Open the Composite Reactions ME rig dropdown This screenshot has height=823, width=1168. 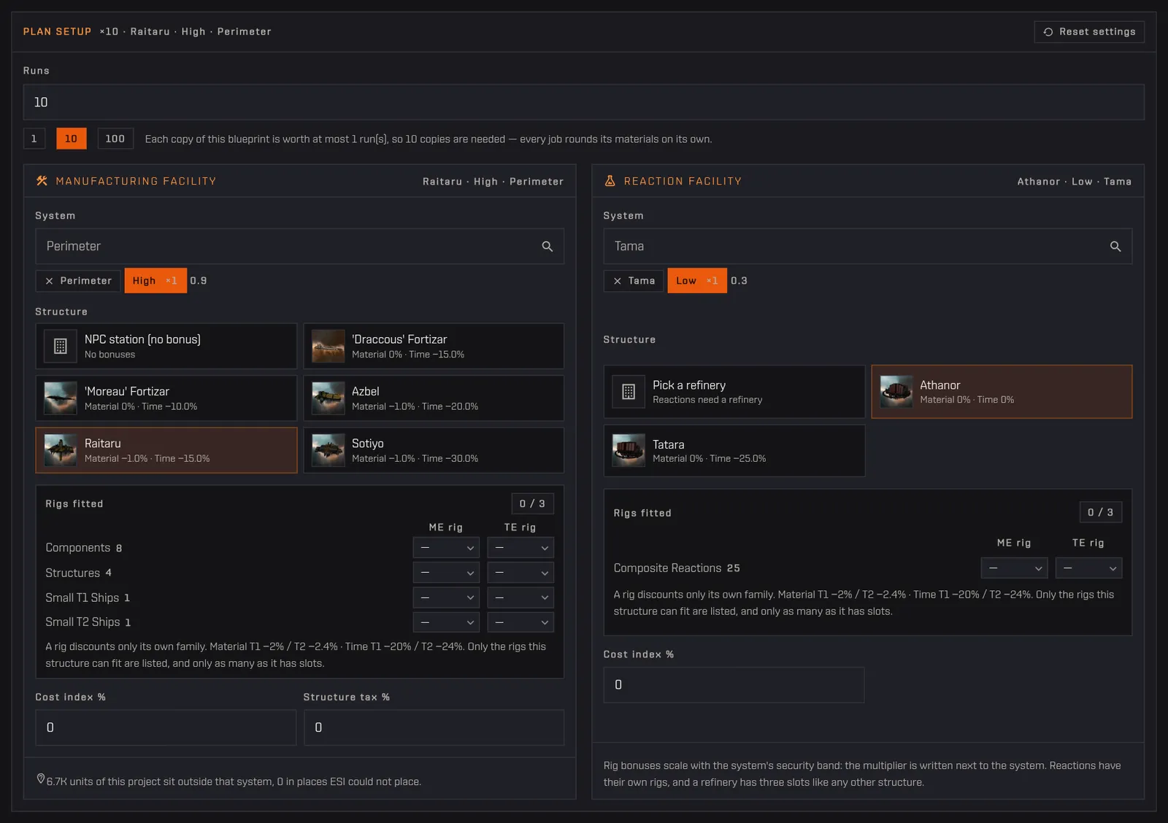[1014, 568]
